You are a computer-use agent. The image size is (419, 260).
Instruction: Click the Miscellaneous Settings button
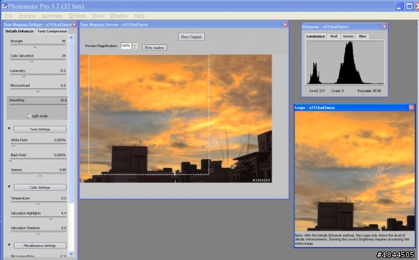[x=40, y=246]
